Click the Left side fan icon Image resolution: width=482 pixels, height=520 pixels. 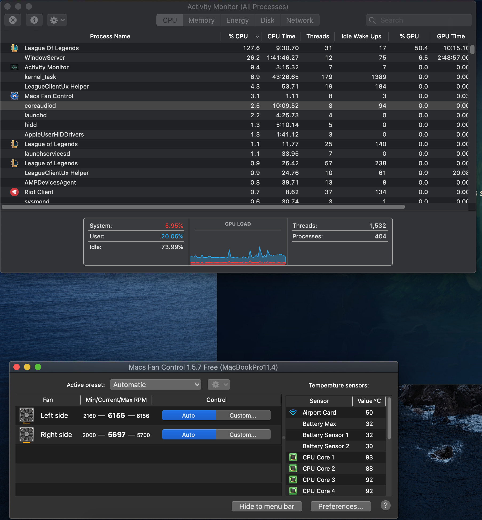(27, 415)
